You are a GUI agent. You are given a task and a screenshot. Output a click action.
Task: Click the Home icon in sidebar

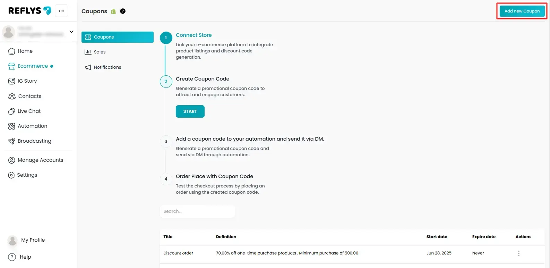pos(12,51)
